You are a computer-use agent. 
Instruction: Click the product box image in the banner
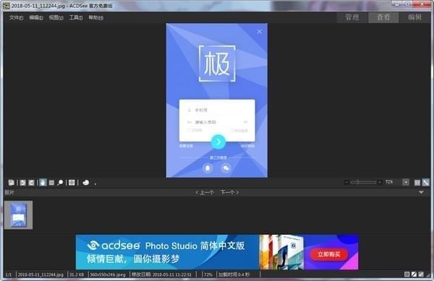[282, 252]
